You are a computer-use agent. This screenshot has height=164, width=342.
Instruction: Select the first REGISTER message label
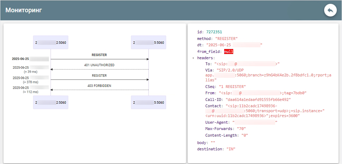[99, 55]
